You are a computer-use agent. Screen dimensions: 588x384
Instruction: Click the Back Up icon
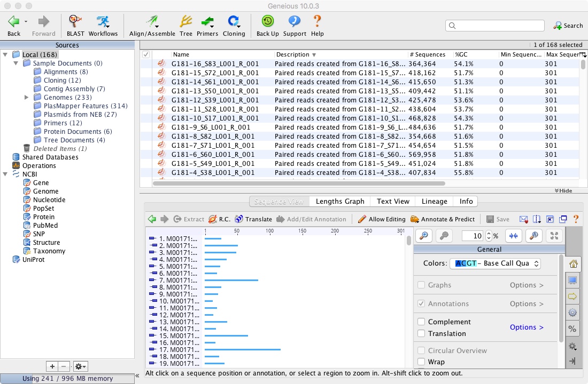pos(267,22)
